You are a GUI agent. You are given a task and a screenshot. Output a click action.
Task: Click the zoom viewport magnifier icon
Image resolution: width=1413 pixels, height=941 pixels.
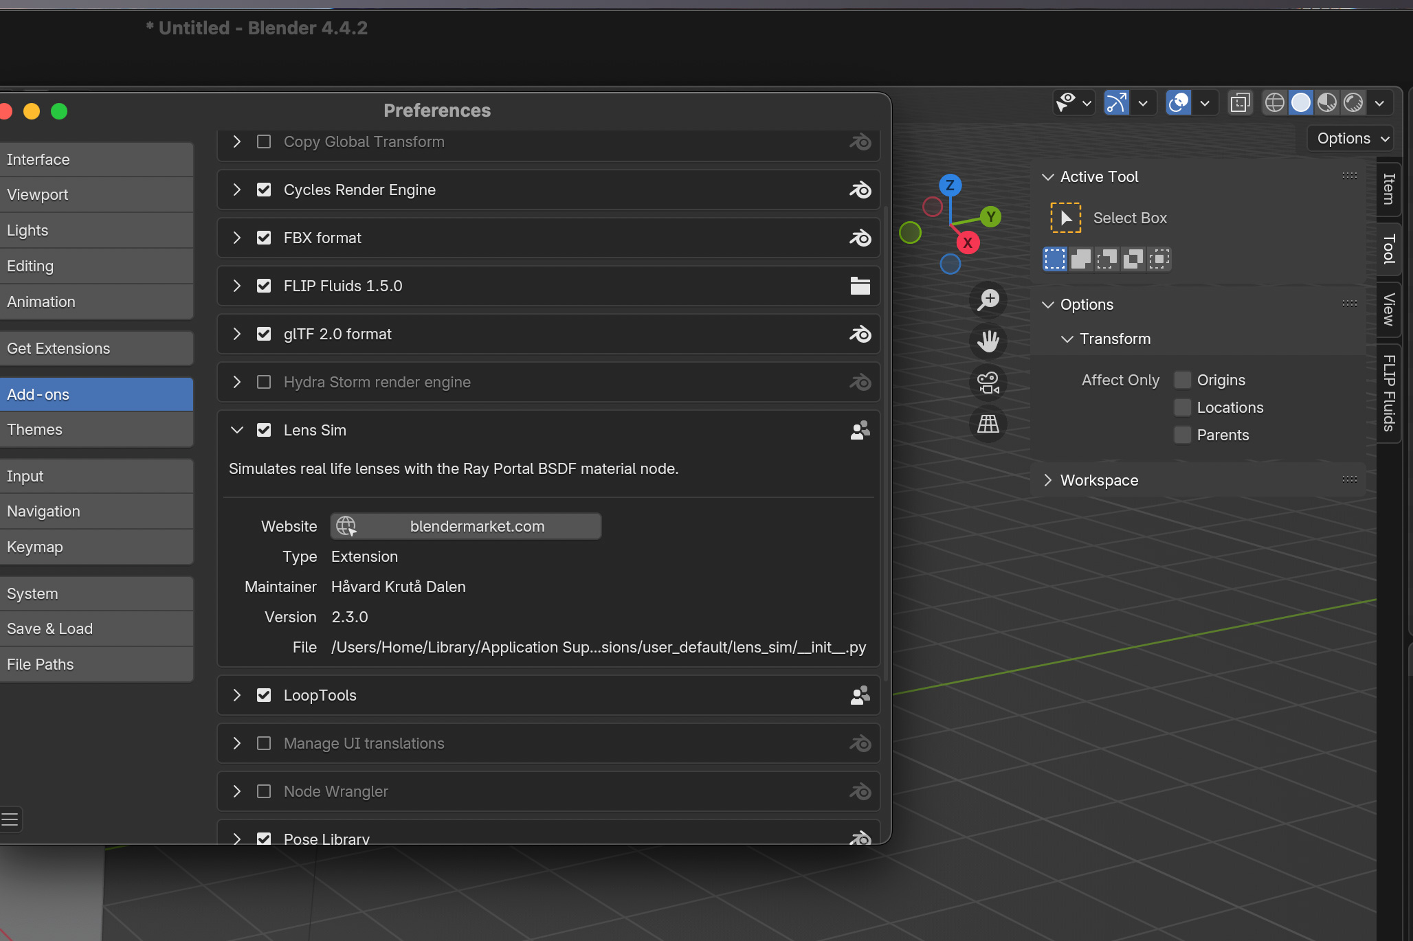988,299
